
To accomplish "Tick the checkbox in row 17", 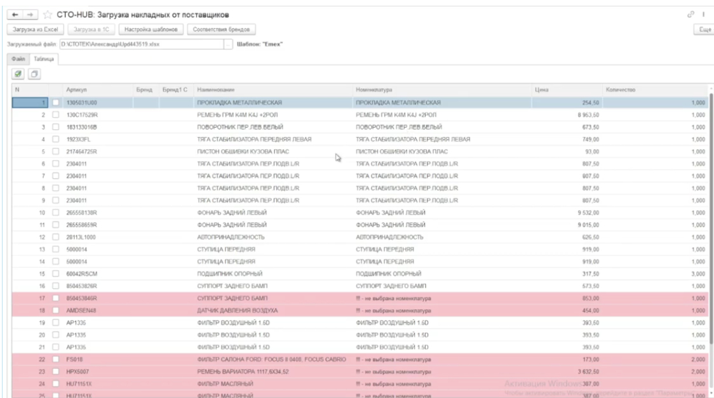I will click(55, 298).
